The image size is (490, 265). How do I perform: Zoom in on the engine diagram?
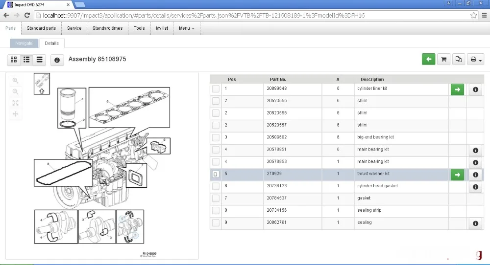tap(15, 81)
